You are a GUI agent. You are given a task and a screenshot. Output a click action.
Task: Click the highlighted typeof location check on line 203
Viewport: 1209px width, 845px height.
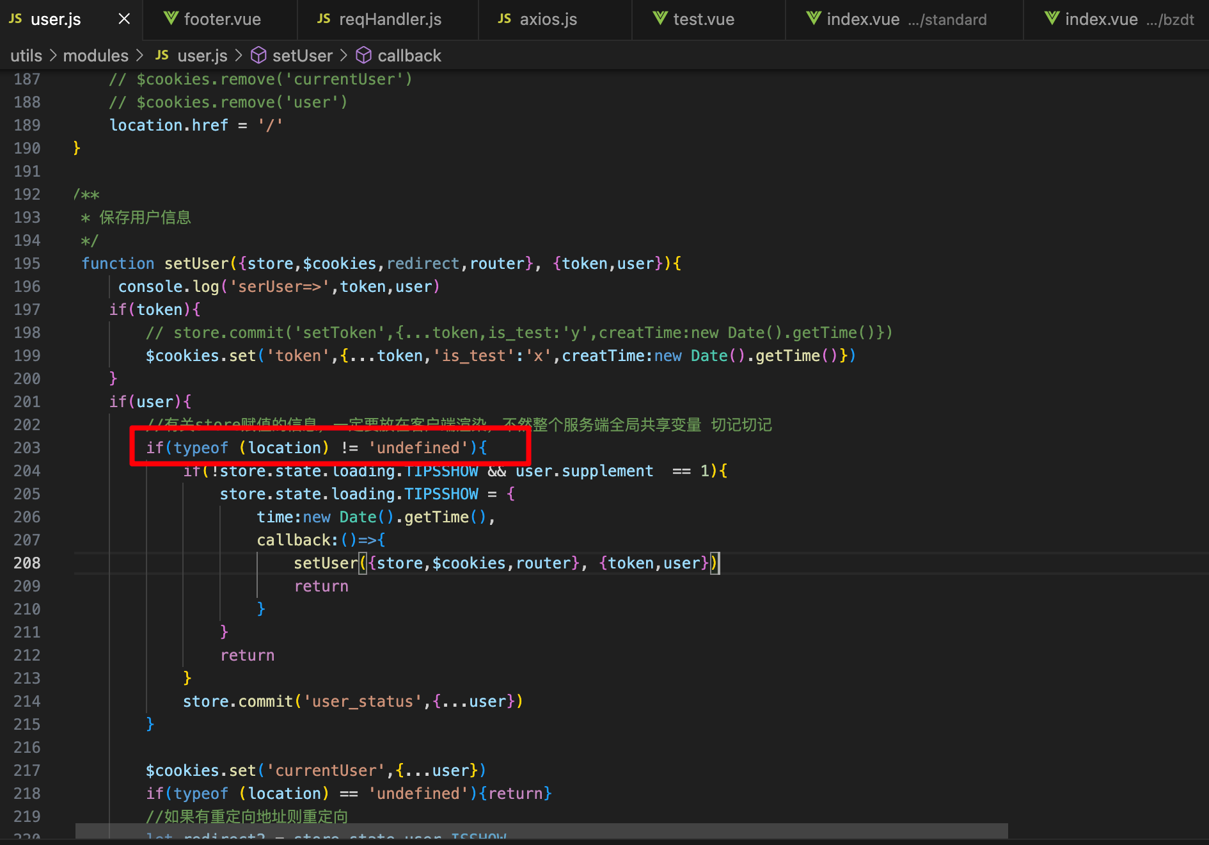316,448
